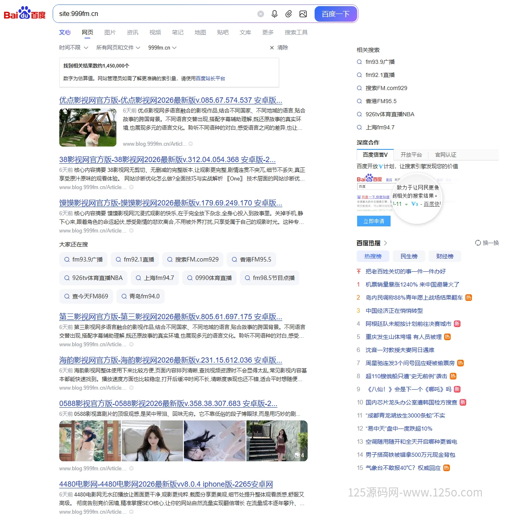Expand the 更多 search categories menu

(268, 32)
